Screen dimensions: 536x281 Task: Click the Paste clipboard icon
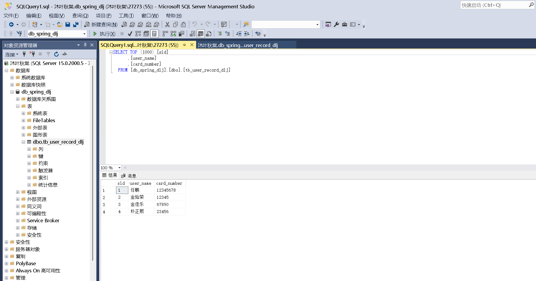[x=183, y=24]
